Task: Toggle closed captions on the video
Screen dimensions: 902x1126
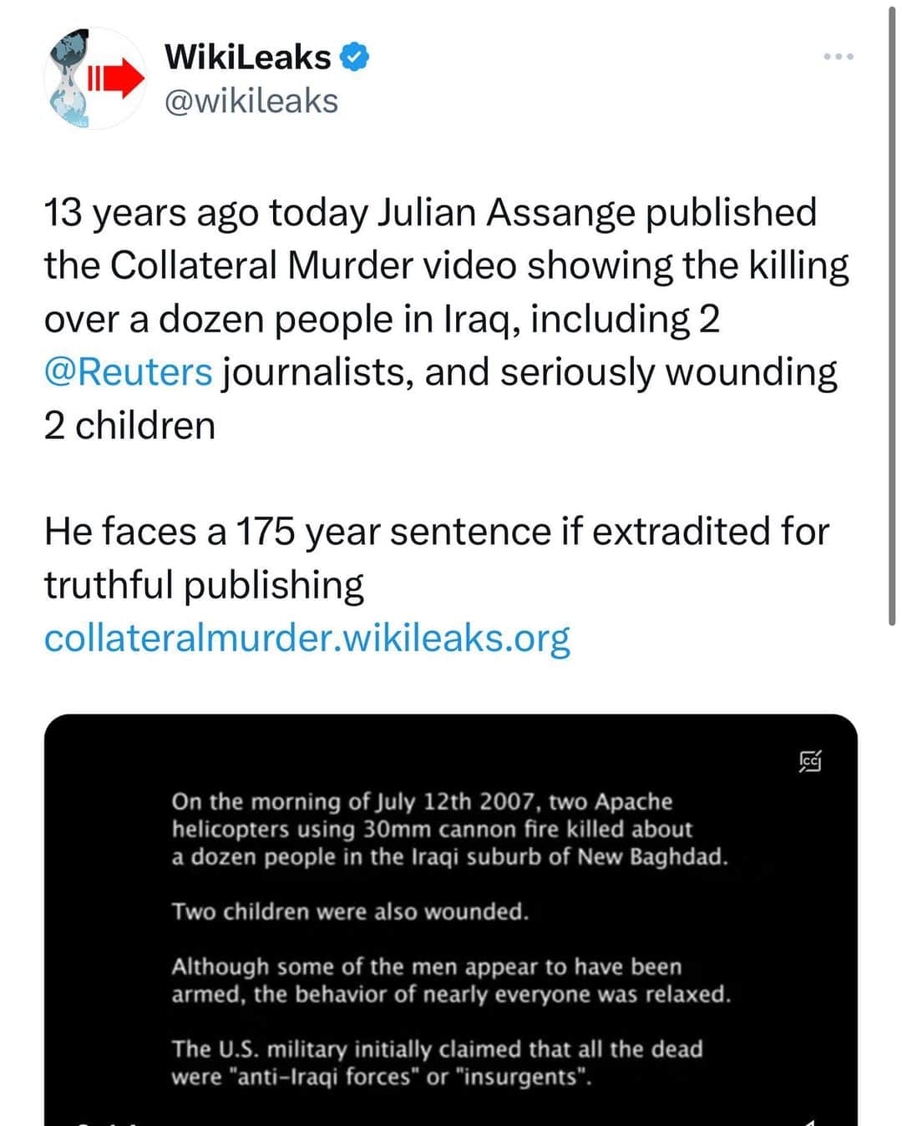Action: pos(810,761)
